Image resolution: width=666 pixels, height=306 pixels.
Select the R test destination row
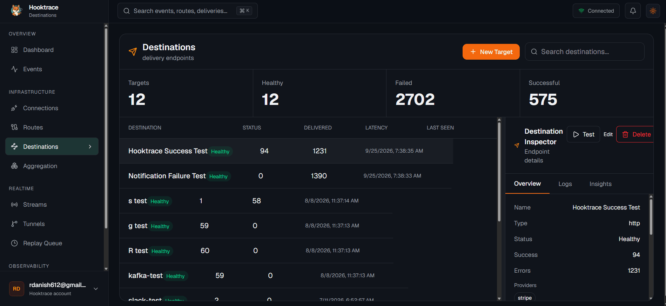pos(256,251)
